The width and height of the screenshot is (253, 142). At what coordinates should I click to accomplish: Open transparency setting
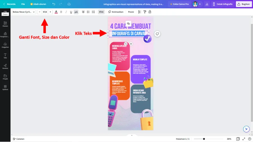[139, 12]
